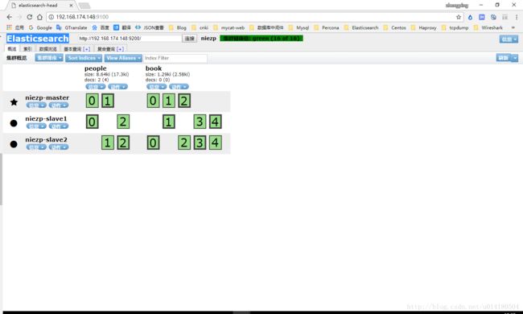This screenshot has height=314, width=523.
Task: Close the elasticsearch-head browser tab
Action: 71,6
